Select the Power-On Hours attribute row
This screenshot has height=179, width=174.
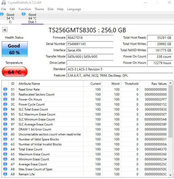pos(30,99)
